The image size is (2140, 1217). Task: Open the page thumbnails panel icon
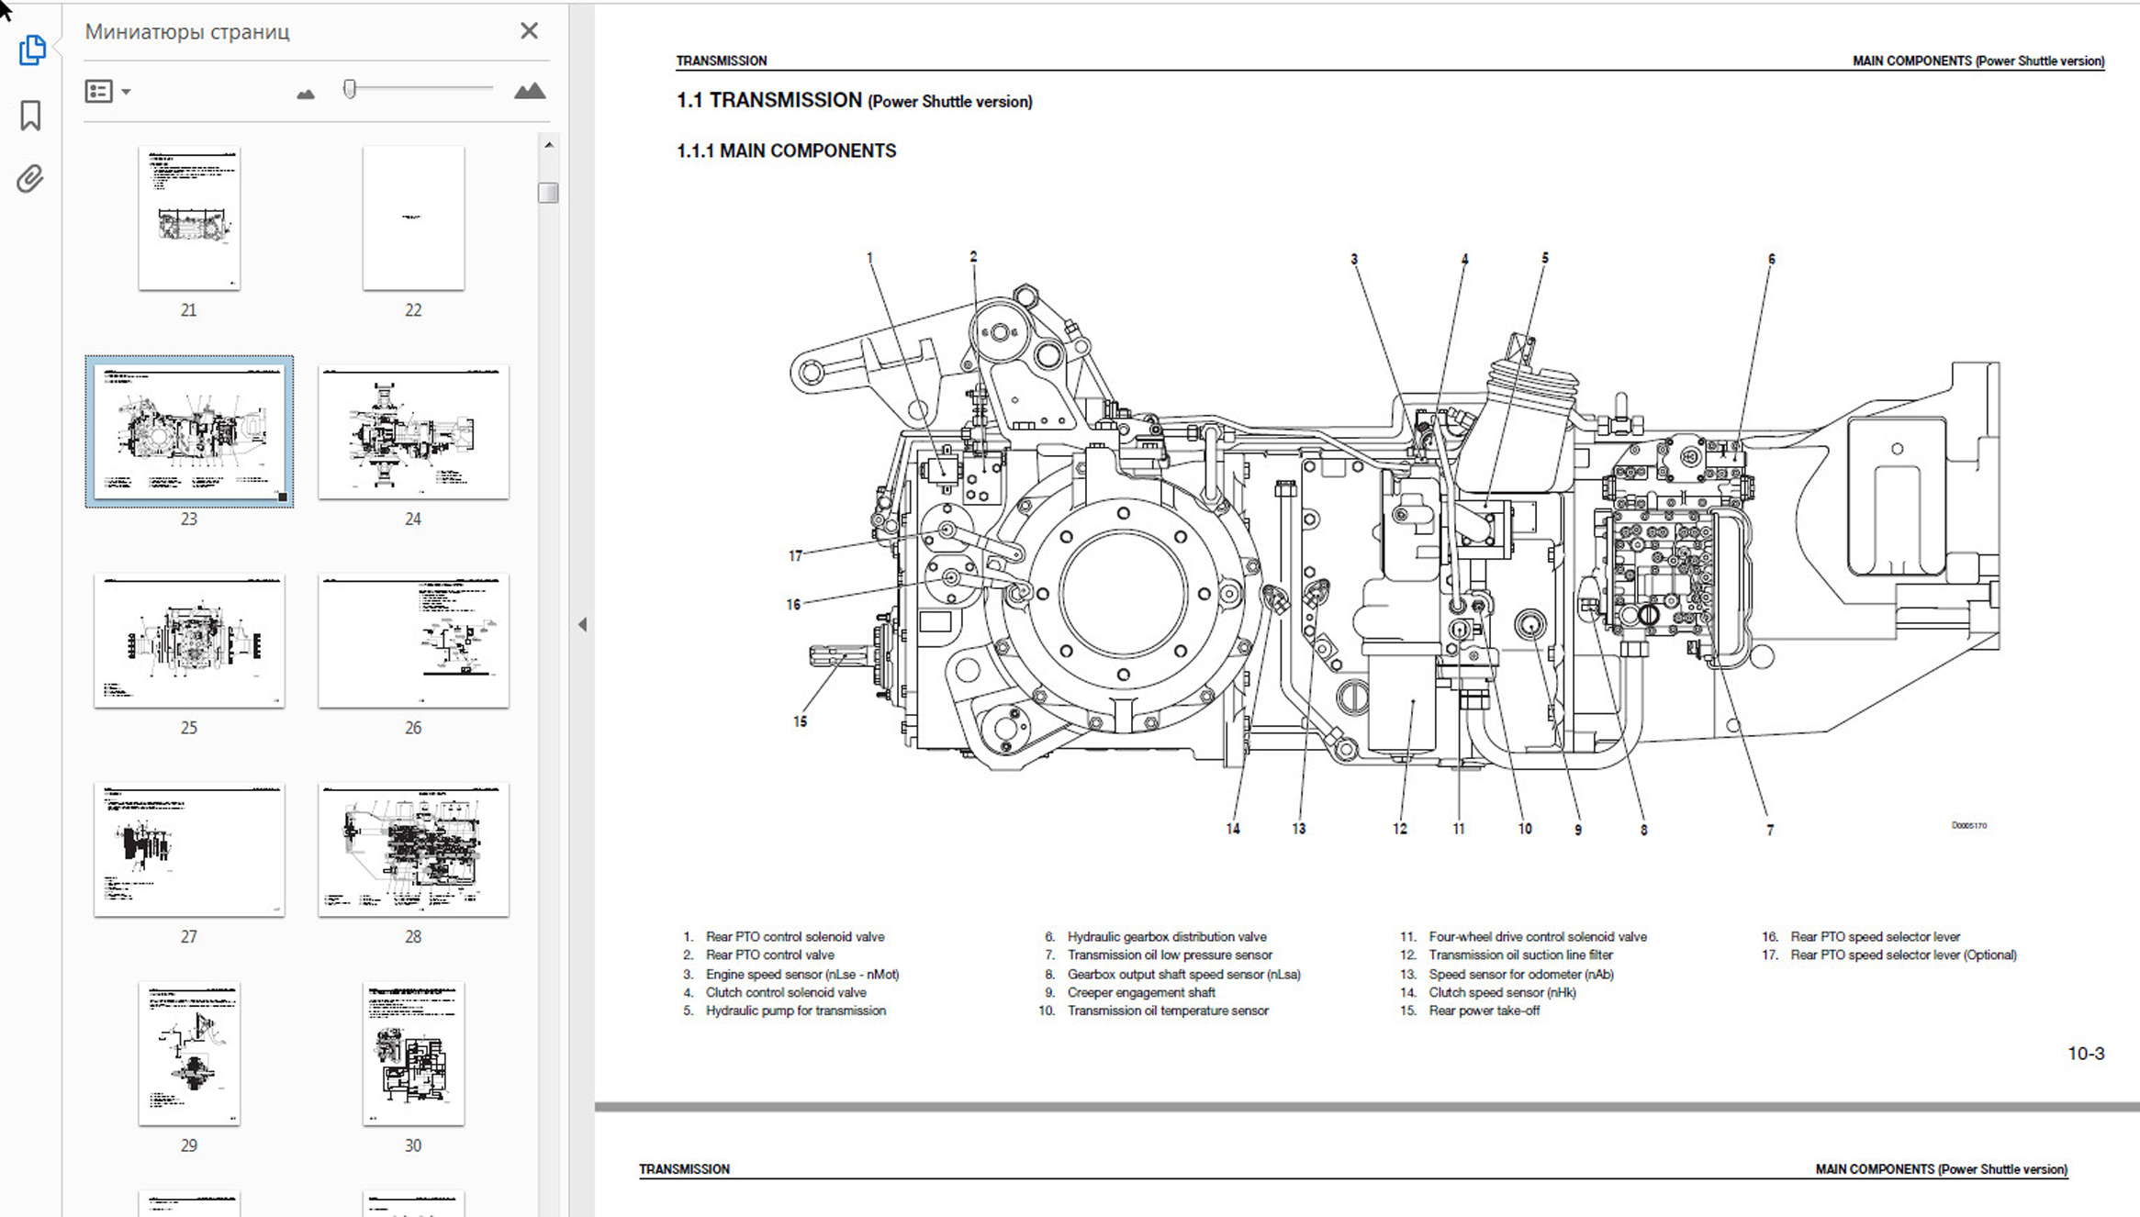32,50
